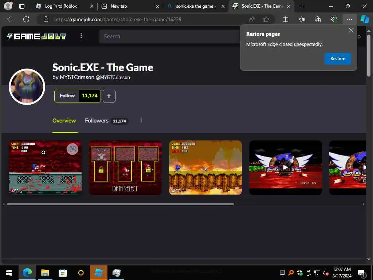The width and height of the screenshot is (373, 280).
Task: Open Browser essentials heart icon
Action: pos(334,19)
